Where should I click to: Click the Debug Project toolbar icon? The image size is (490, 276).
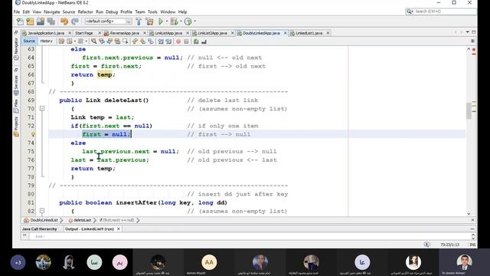(x=174, y=21)
